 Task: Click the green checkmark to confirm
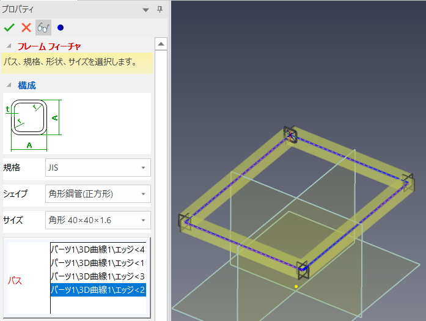pyautogui.click(x=9, y=28)
